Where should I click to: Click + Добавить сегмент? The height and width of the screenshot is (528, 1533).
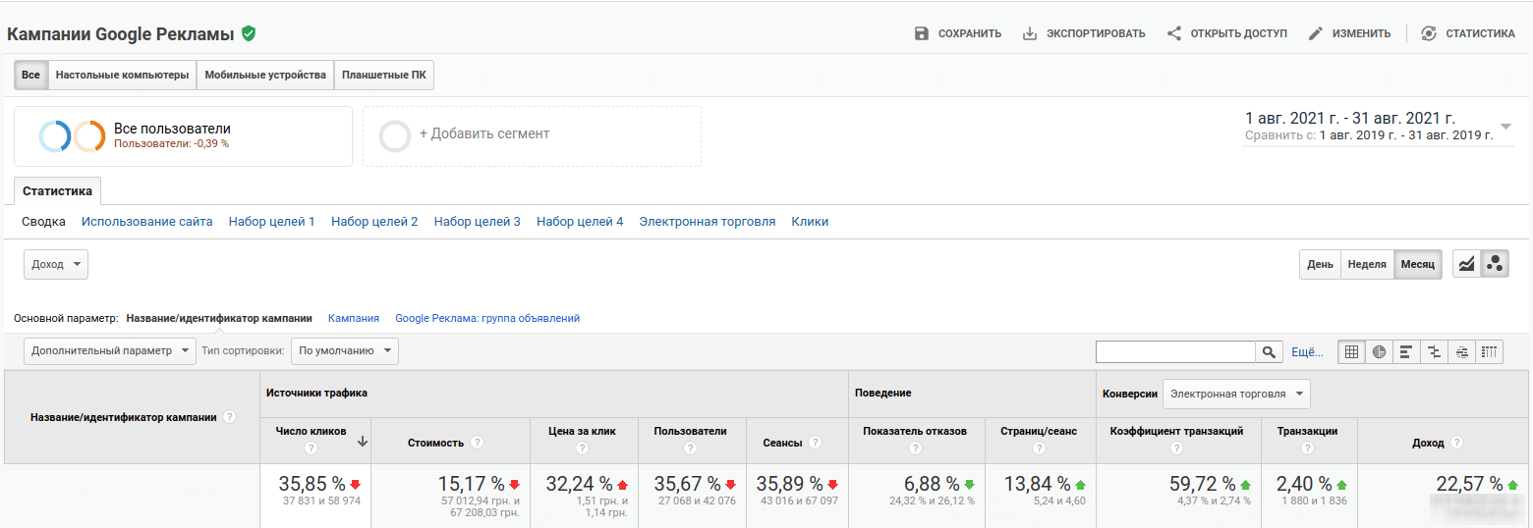click(x=532, y=136)
